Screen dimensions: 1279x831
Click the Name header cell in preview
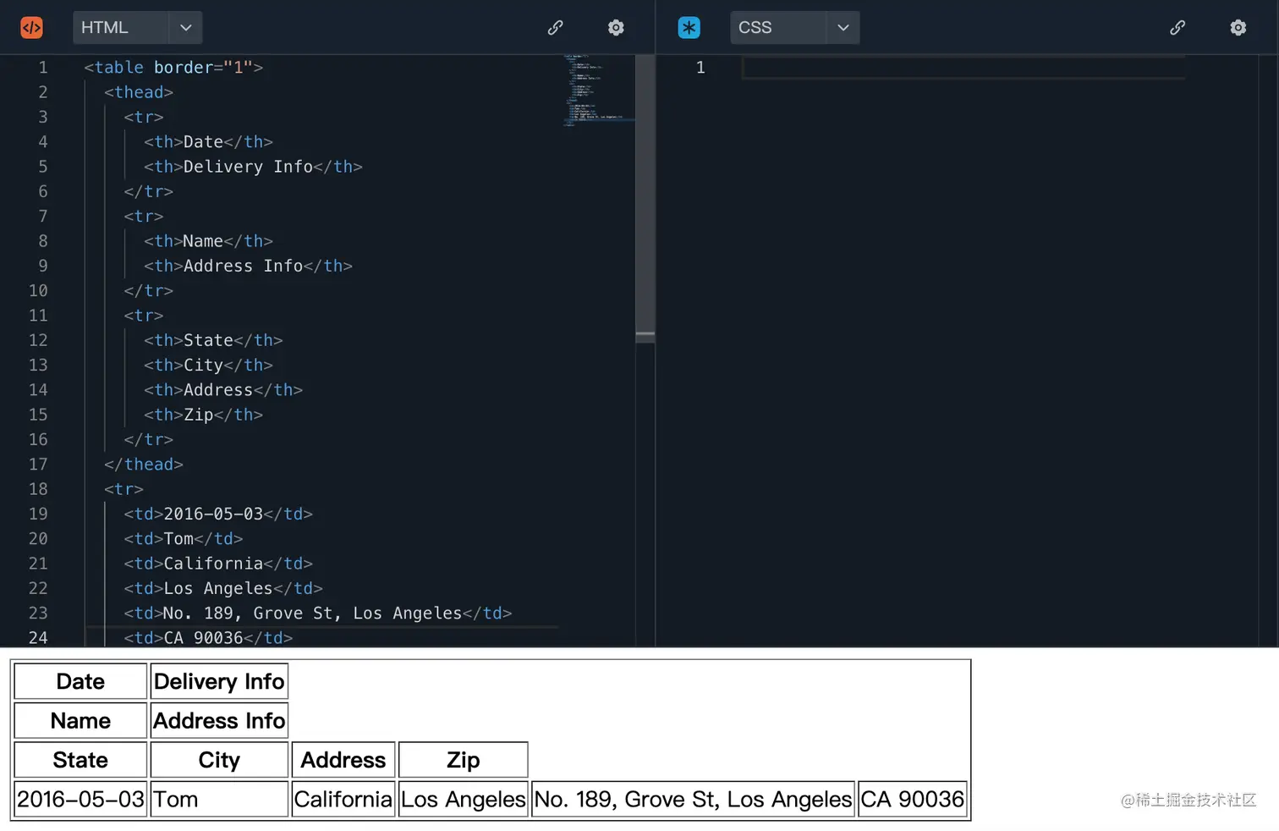80,721
